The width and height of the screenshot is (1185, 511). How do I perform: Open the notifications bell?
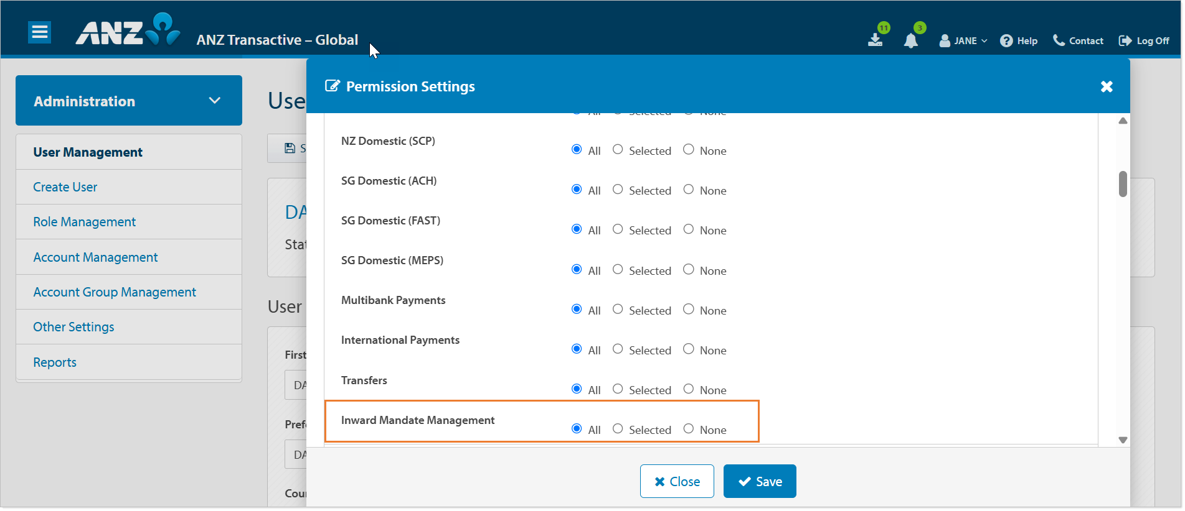tap(910, 40)
